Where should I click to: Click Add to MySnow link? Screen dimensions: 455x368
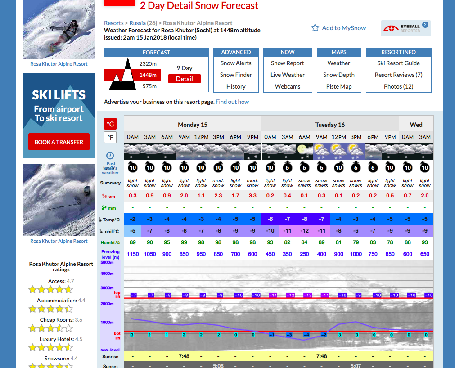coord(344,28)
